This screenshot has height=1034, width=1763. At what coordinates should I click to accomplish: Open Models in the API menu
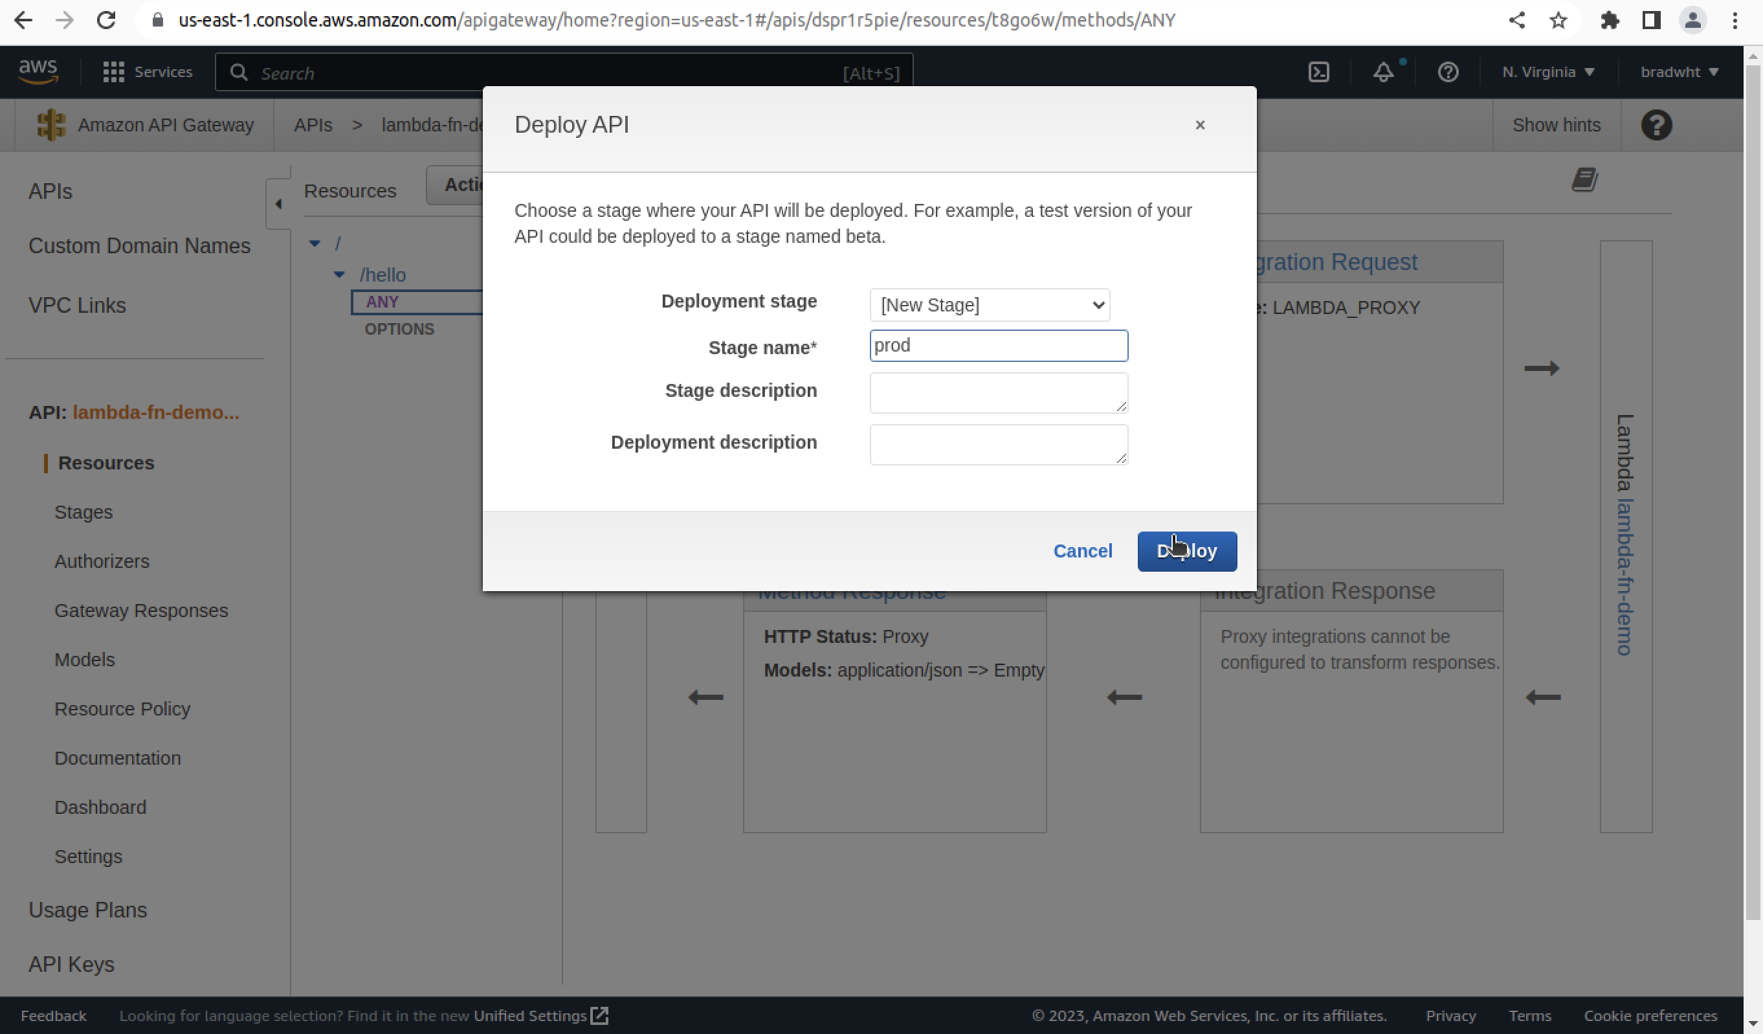(x=84, y=660)
